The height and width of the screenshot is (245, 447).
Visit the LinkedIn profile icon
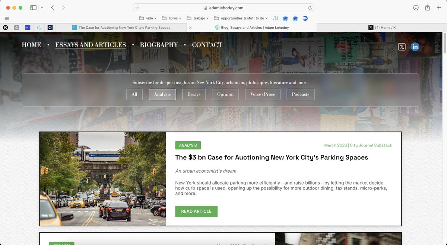click(415, 47)
